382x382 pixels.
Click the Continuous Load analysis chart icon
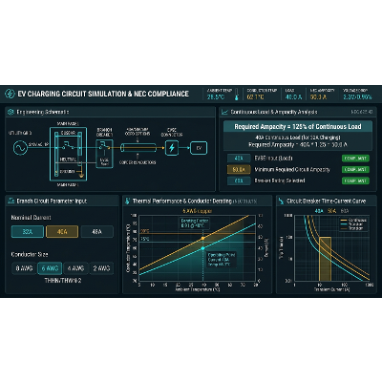[224, 112]
